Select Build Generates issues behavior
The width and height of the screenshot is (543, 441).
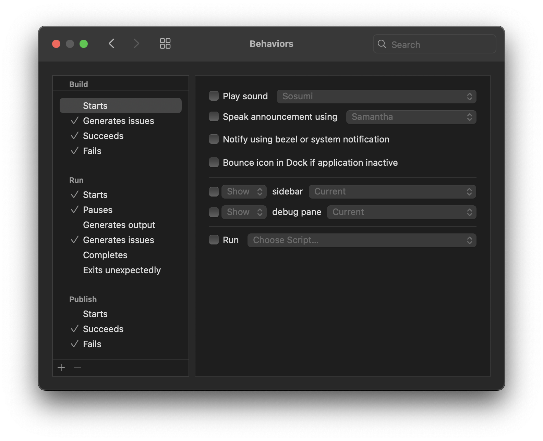pyautogui.click(x=121, y=121)
